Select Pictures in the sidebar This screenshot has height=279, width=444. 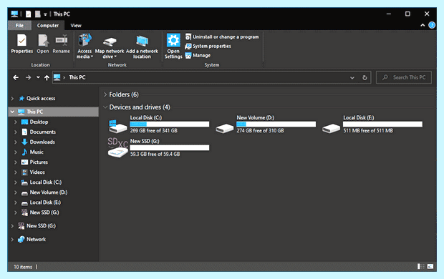click(39, 162)
